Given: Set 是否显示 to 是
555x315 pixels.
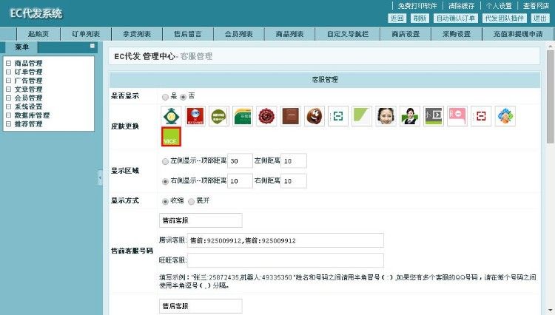Looking at the screenshot, I should pyautogui.click(x=165, y=97).
